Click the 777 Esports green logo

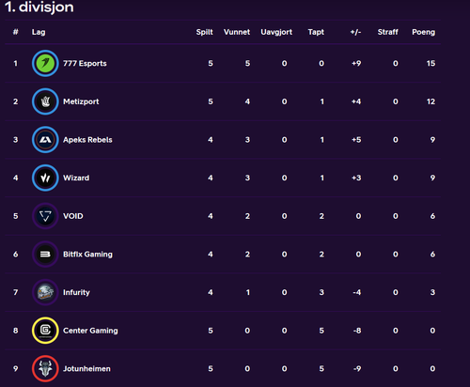pos(45,63)
